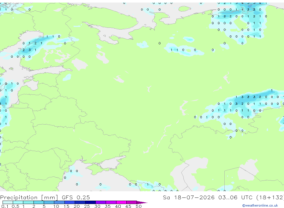The height and width of the screenshot is (208, 284).
Task: Select the dark blue swatch between 20 and 25
Action: pos(80,202)
